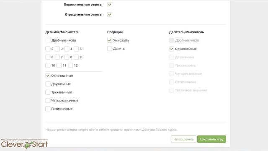Check the number 12 checkbox
This screenshot has width=268, height=151.
pos(70,65)
